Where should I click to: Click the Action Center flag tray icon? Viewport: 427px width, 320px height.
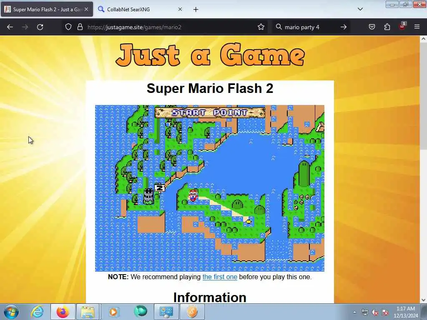click(385, 312)
